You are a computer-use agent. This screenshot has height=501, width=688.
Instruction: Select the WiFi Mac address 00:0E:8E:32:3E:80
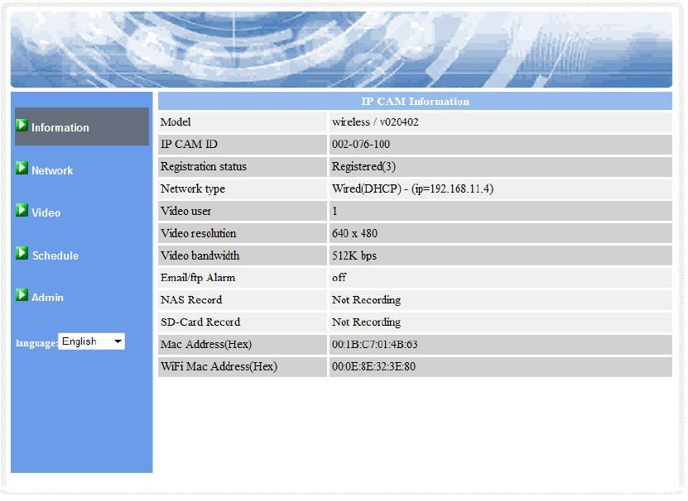374,366
